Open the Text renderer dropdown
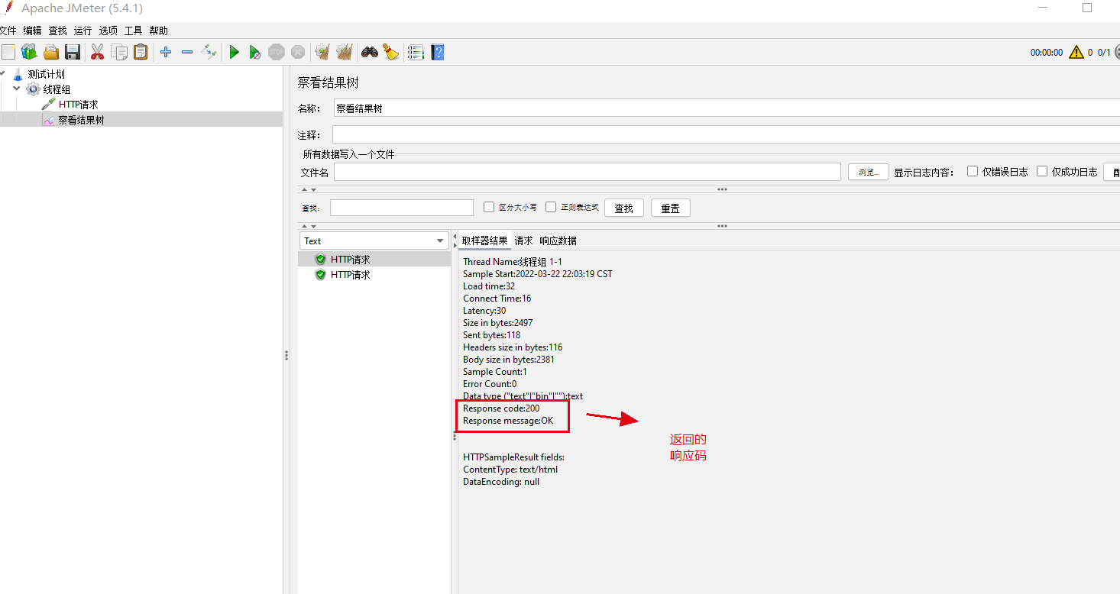This screenshot has height=594, width=1120. [374, 241]
